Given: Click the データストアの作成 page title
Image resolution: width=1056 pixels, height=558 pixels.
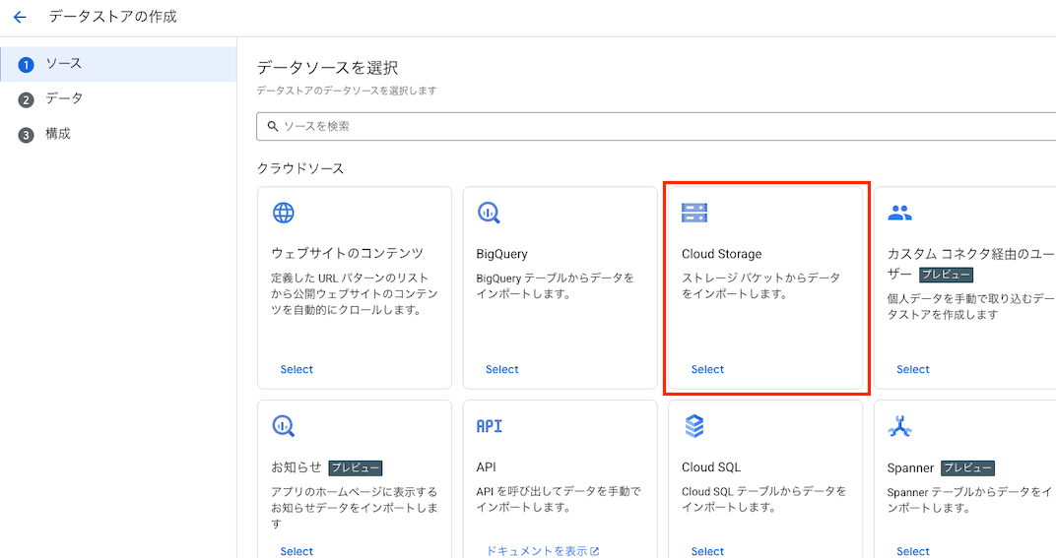Looking at the screenshot, I should (x=112, y=17).
